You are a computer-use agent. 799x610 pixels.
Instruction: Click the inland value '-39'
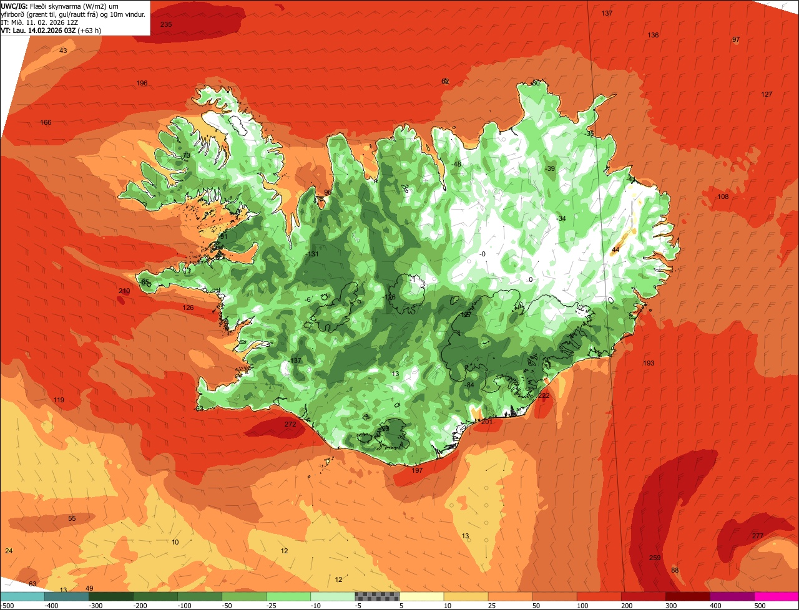[x=549, y=169]
